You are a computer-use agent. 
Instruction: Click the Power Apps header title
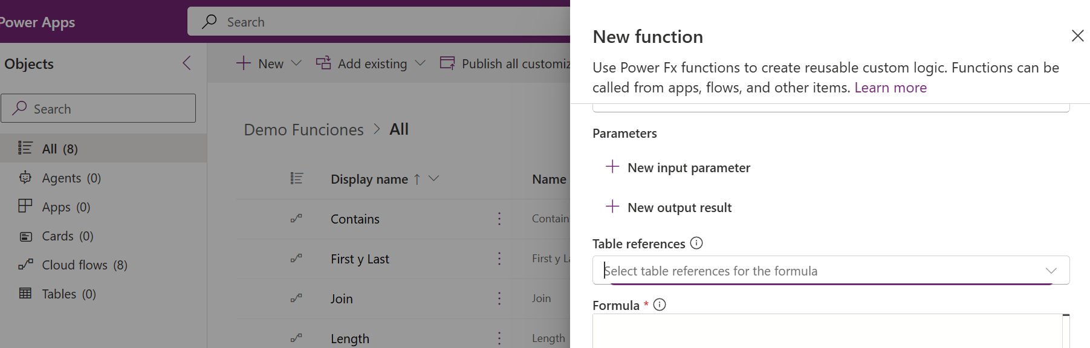click(37, 22)
